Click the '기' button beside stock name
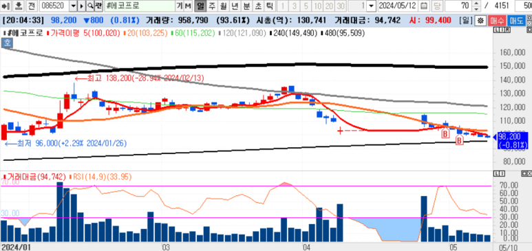 [x=180, y=6]
